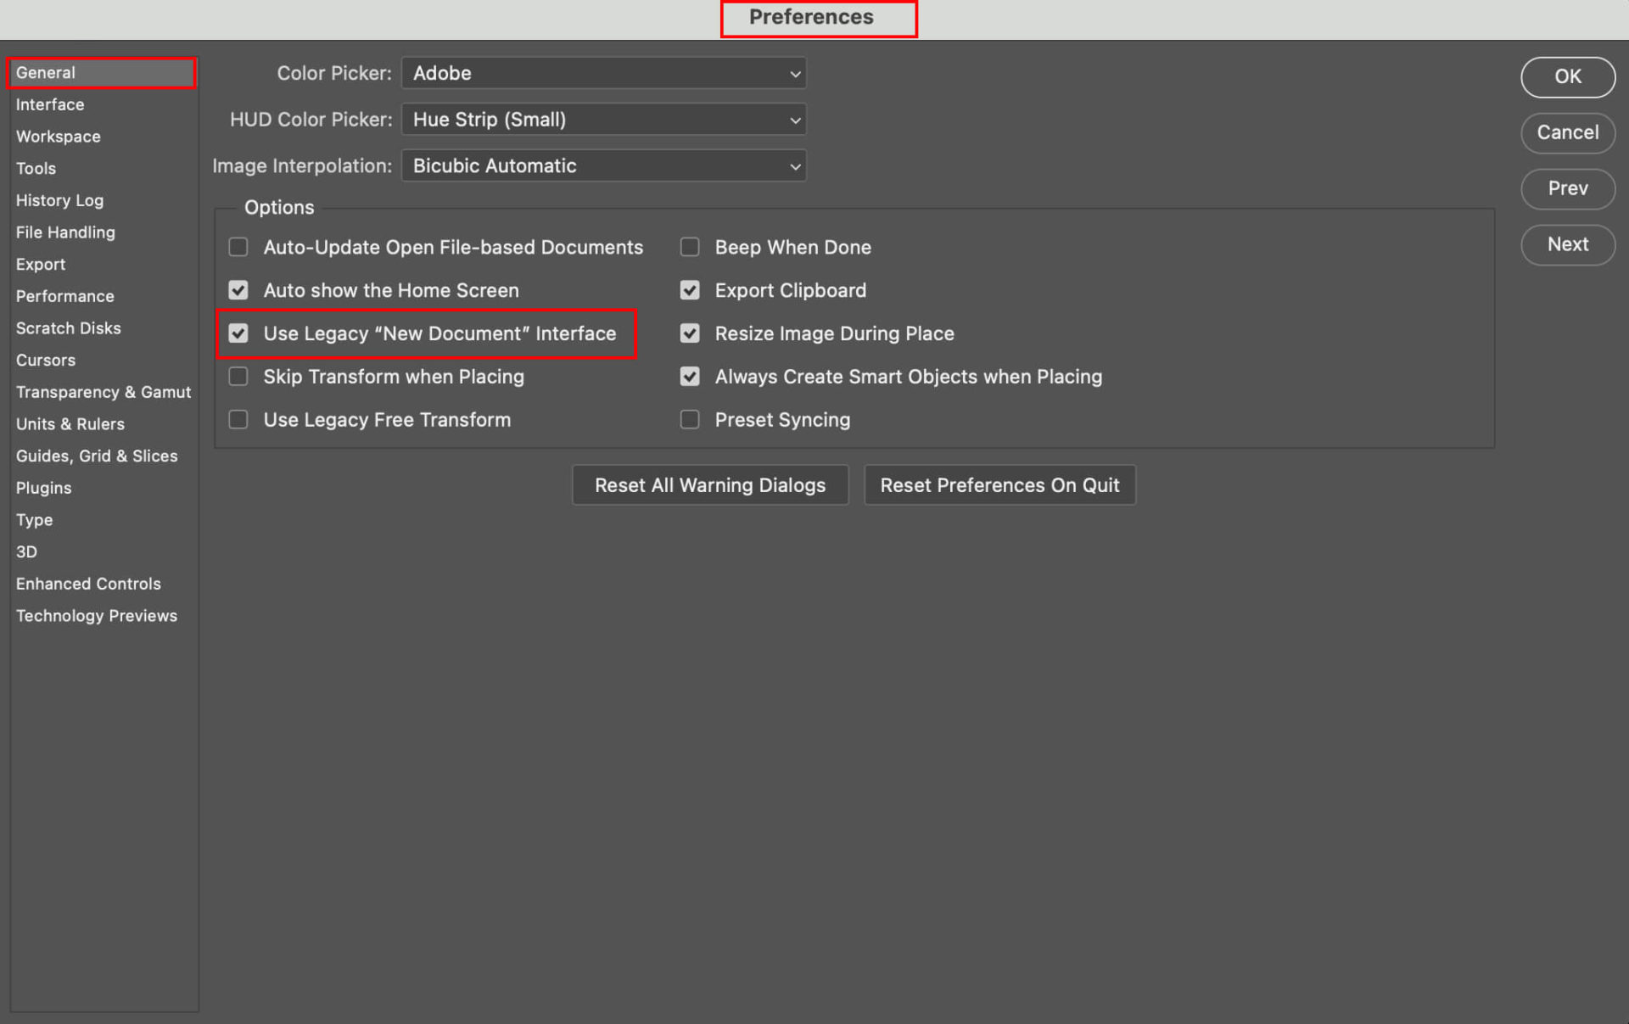Disable Use Legacy "New Document" Interface
Image resolution: width=1629 pixels, height=1024 pixels.
point(238,333)
